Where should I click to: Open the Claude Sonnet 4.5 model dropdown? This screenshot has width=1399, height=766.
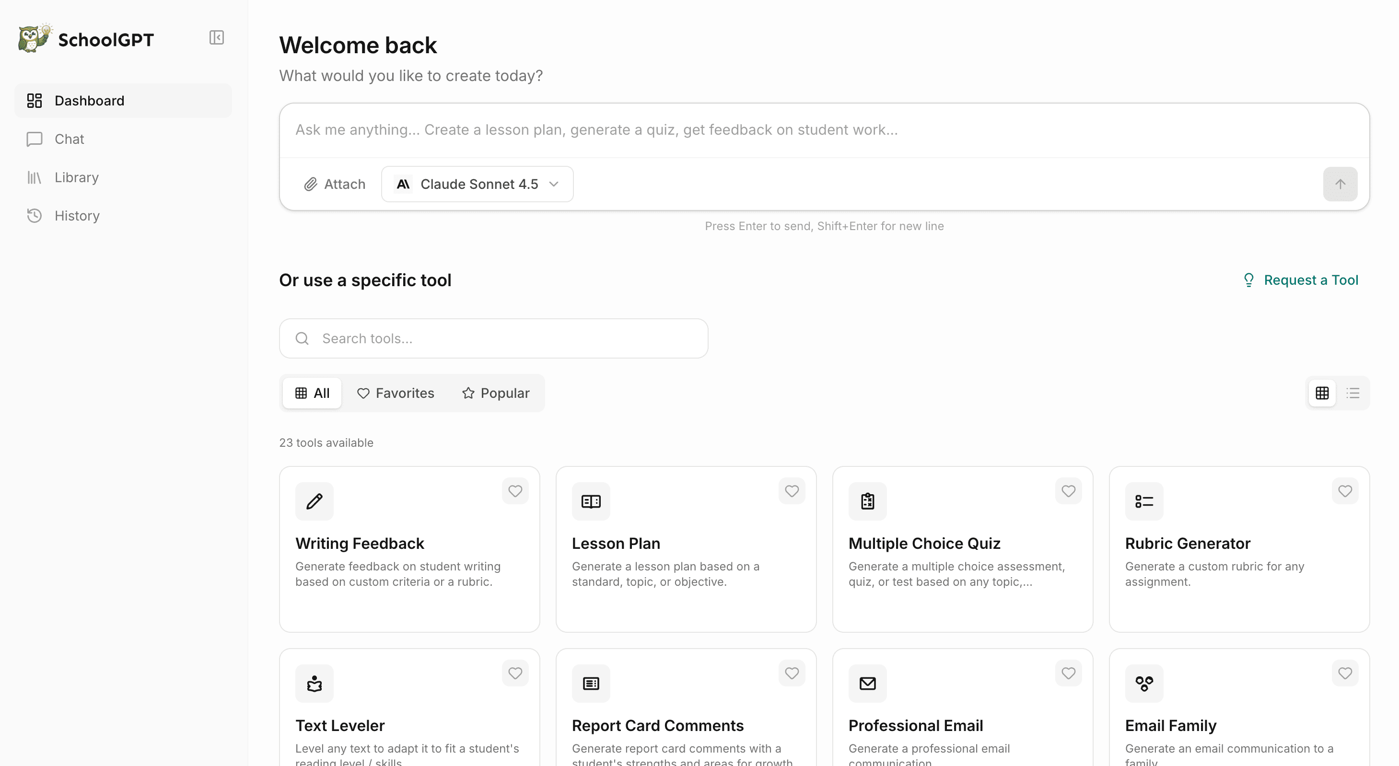point(477,184)
